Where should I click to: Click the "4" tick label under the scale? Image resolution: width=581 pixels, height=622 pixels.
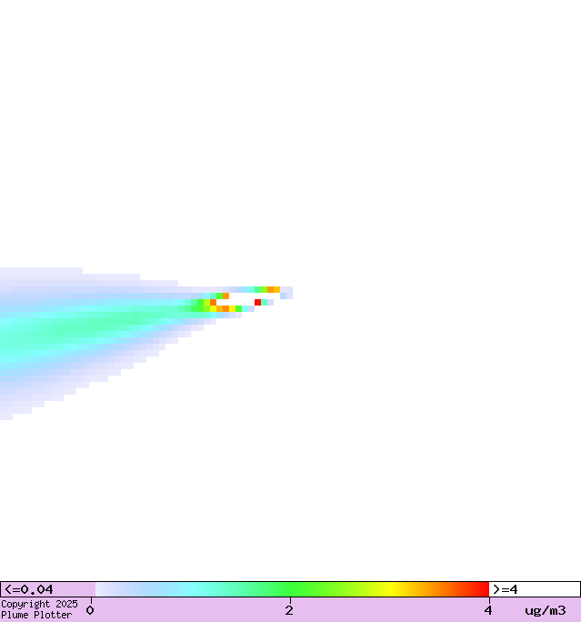pos(488,610)
